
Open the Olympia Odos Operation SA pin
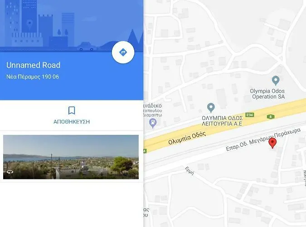tap(276, 80)
